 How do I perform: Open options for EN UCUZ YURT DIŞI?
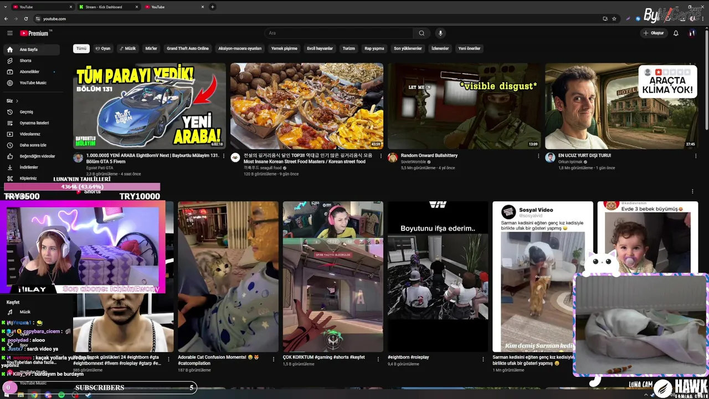point(696,156)
